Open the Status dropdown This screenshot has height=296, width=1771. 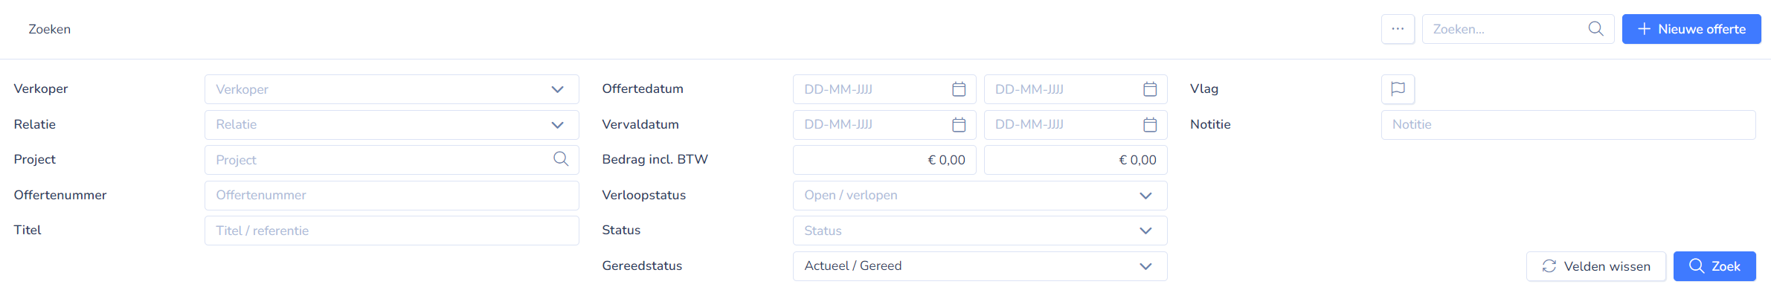(980, 231)
